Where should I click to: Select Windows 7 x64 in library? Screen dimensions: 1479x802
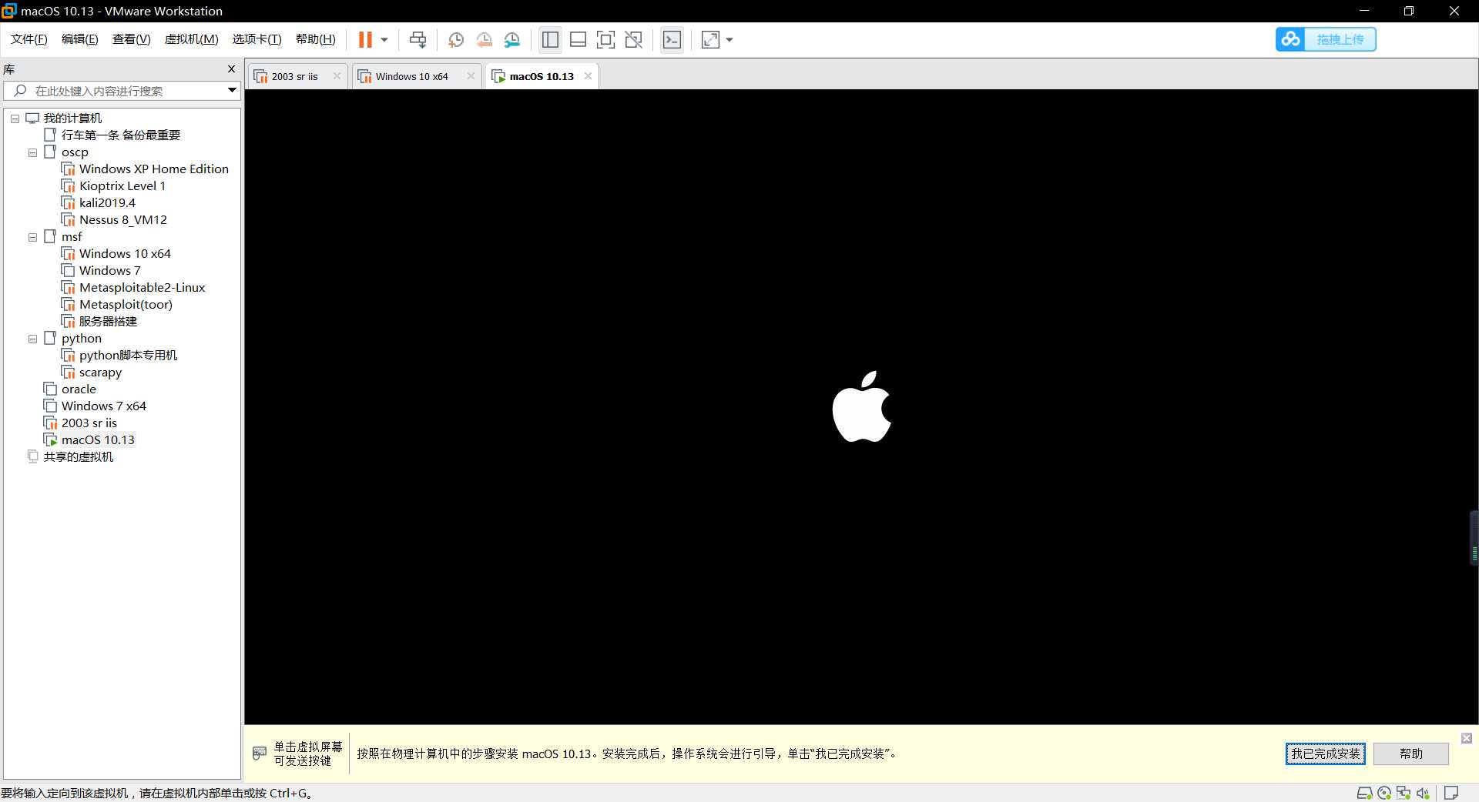(x=103, y=406)
